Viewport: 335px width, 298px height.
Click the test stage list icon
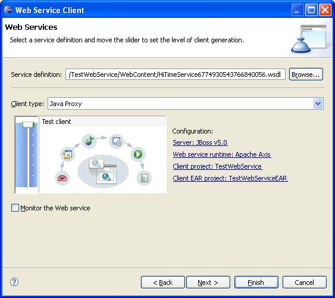[145, 178]
